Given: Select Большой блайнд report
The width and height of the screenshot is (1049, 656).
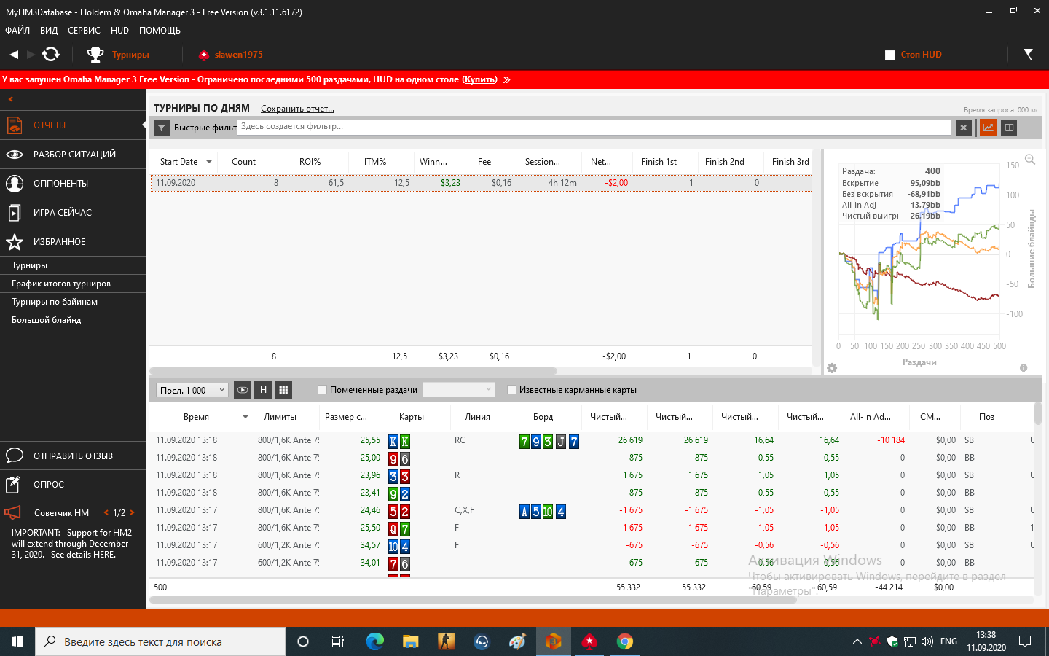Looking at the screenshot, I should [x=73, y=320].
